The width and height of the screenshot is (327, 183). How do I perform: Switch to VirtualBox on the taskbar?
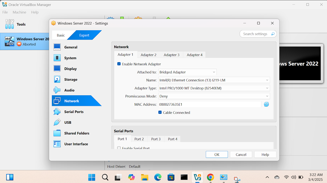coord(197,177)
